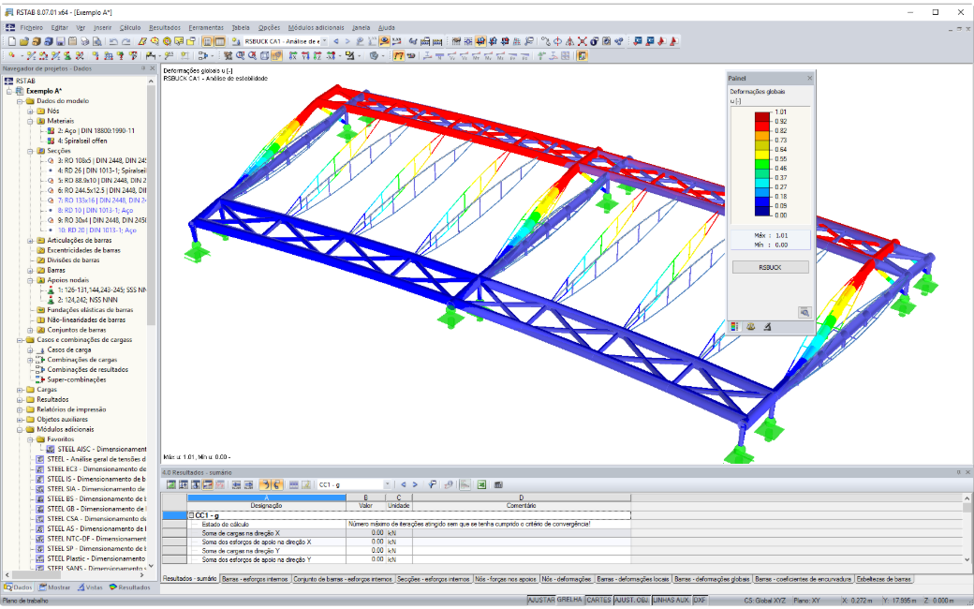Click the Save diskette icon
Viewport: 974px width, 609px height.
(60, 41)
